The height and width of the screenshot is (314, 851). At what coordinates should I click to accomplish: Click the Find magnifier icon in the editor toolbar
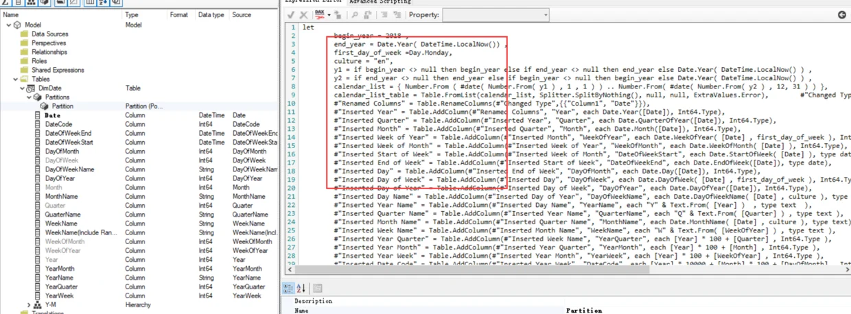355,14
